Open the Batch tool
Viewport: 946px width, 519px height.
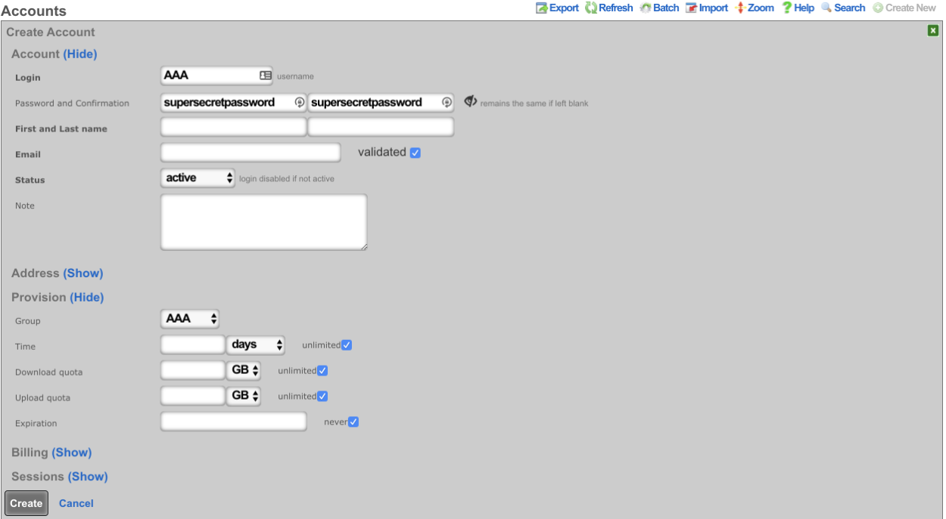click(x=646, y=8)
